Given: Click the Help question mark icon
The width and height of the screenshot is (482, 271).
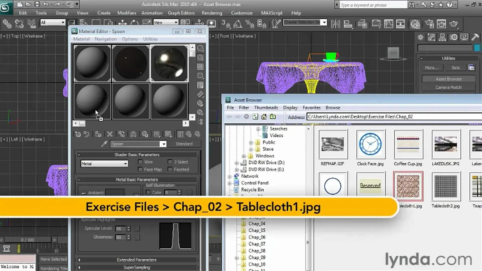Looking at the screenshot, I should click(450, 4).
